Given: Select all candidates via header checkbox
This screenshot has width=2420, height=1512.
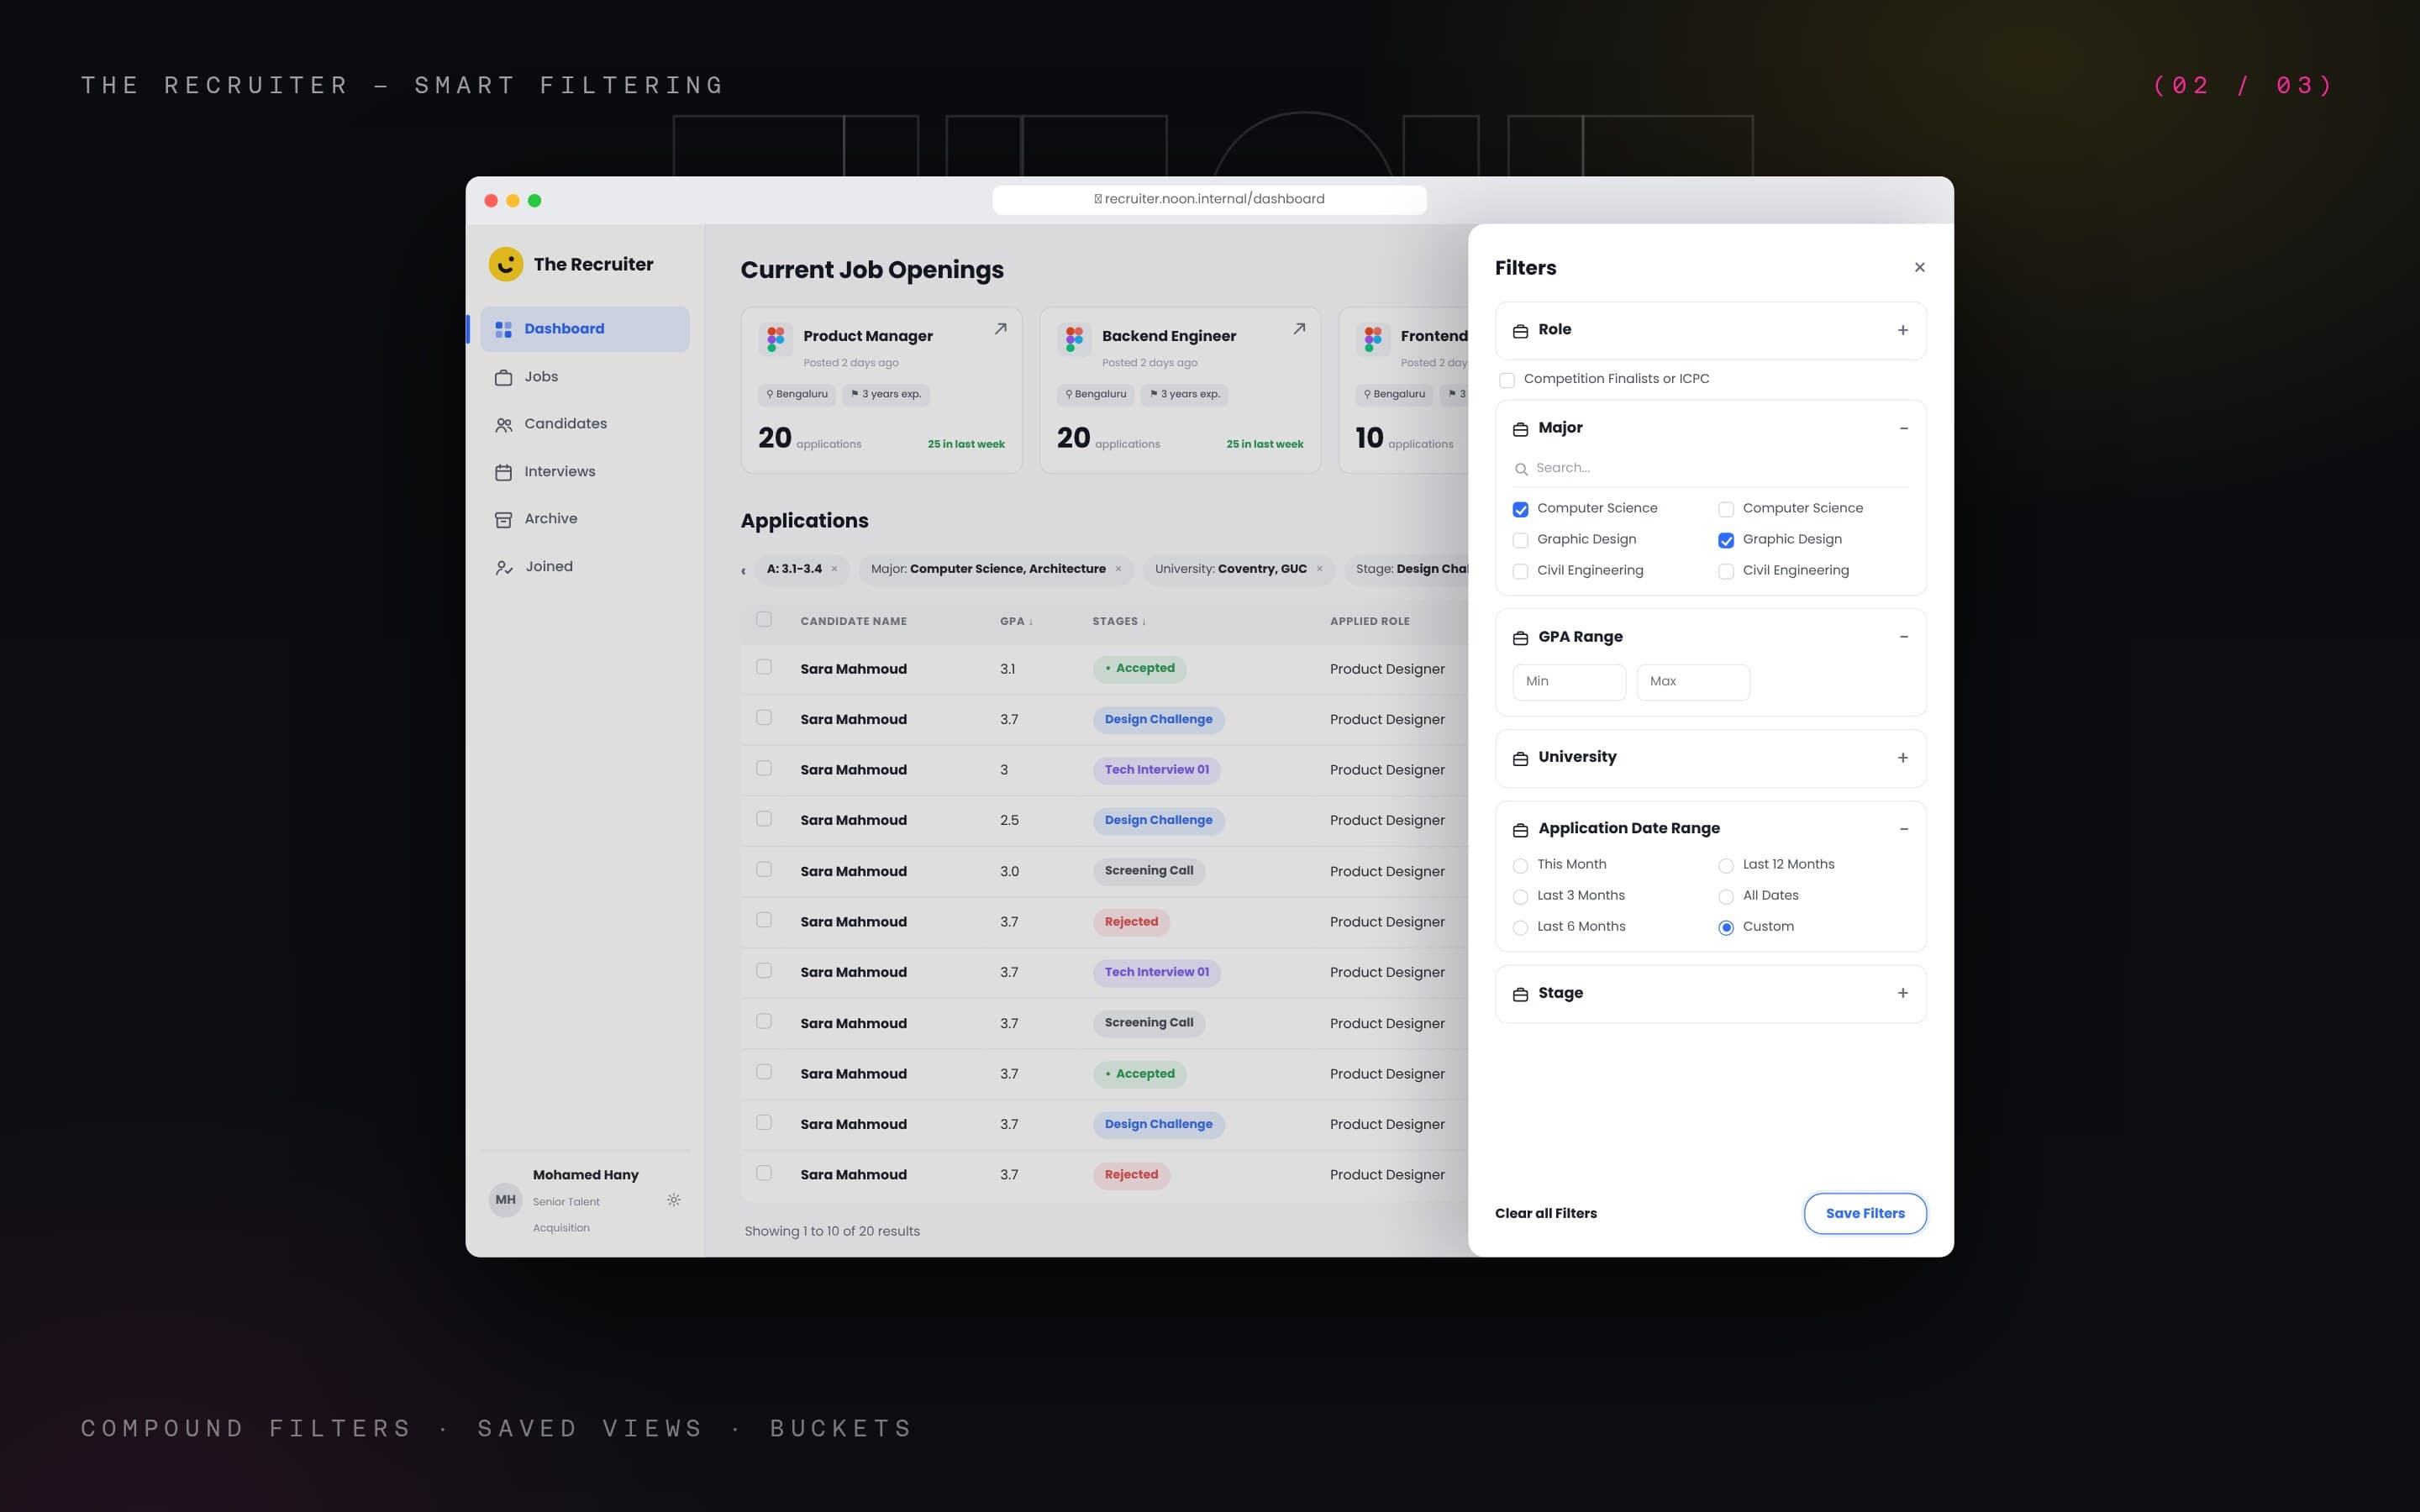Looking at the screenshot, I should coord(764,619).
